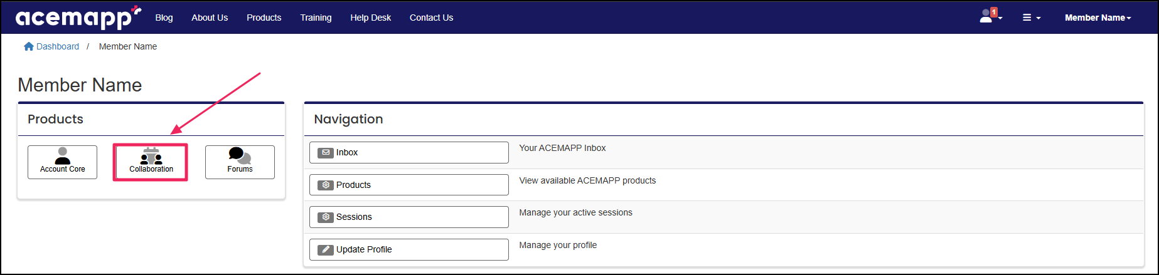Open Products in the top navigation bar

pos(264,18)
